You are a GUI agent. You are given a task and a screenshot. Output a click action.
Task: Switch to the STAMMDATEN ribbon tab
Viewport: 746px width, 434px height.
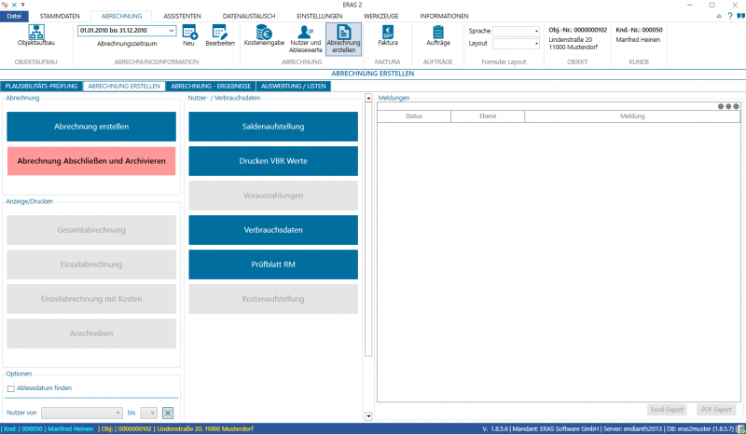(x=60, y=16)
